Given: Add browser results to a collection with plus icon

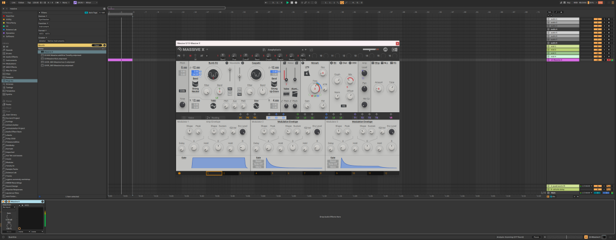Looking at the screenshot, I should pos(104,45).
